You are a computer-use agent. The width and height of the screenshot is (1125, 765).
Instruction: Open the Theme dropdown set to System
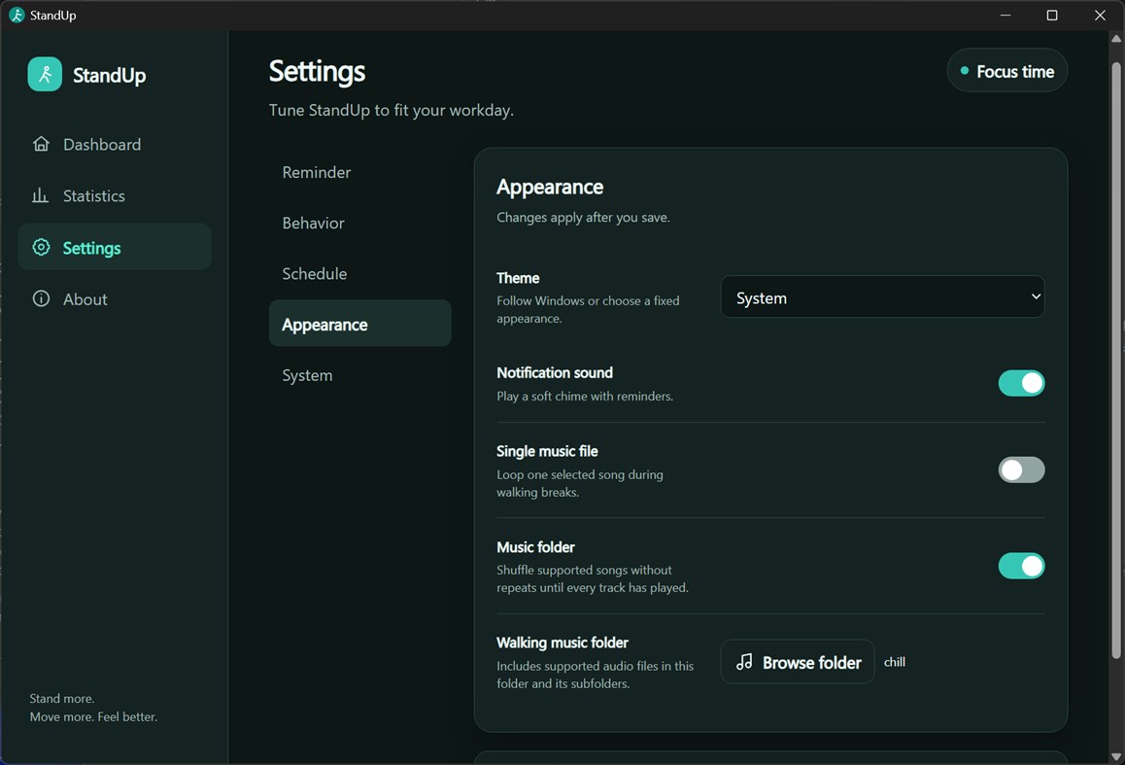[x=882, y=297]
